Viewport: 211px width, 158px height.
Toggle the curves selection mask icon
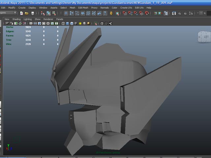tap(77, 13)
